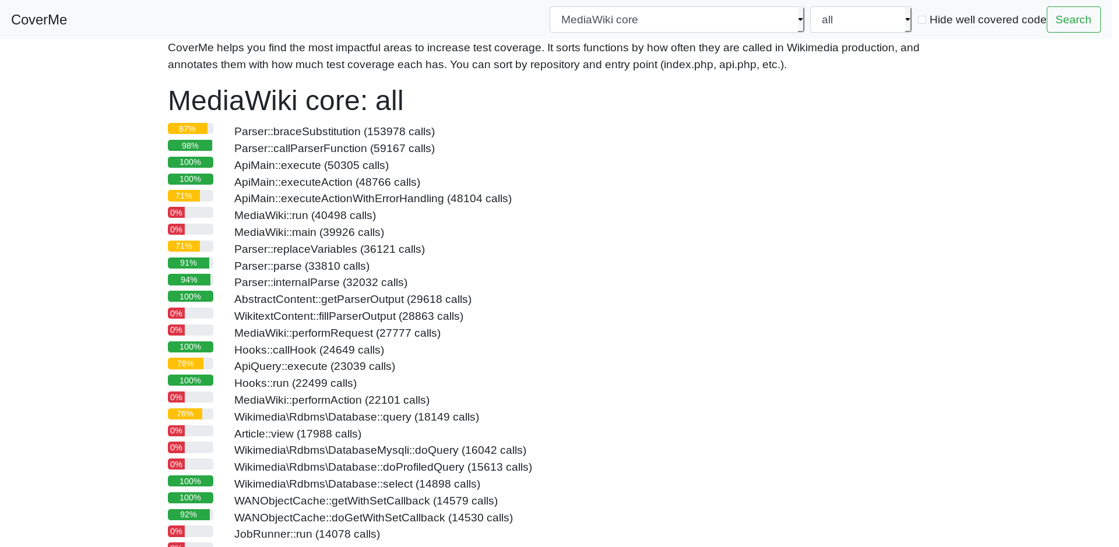1119x547 pixels.
Task: Select Database::select (14898 calls) row
Action: point(357,484)
